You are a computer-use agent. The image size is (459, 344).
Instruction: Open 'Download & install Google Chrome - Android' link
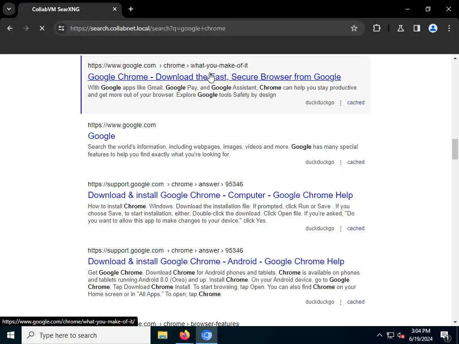[x=216, y=262]
